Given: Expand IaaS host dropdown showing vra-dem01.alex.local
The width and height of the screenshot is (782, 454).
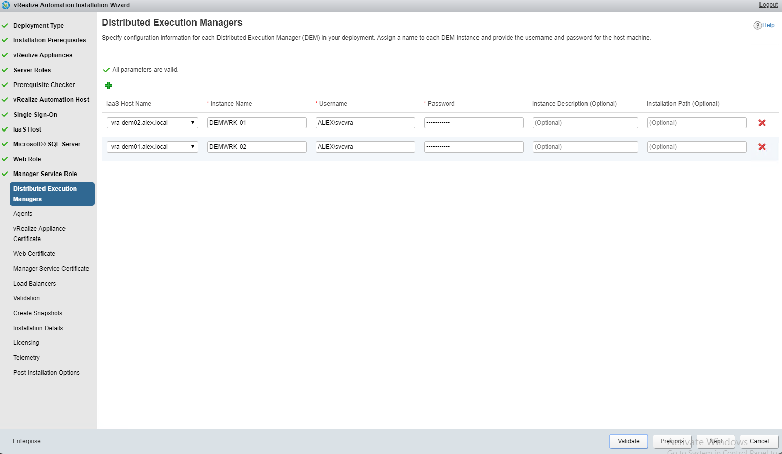Looking at the screenshot, I should click(152, 147).
